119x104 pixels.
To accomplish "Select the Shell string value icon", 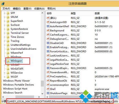I will (48, 89).
